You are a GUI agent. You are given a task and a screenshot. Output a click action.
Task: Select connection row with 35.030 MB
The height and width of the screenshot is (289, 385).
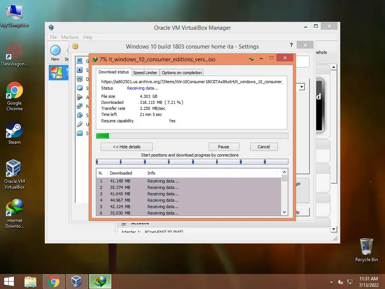point(189,213)
